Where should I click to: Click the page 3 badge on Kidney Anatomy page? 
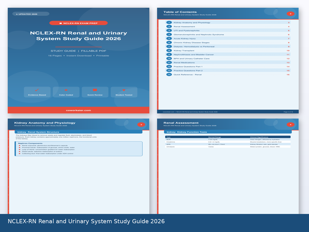click(141, 125)
